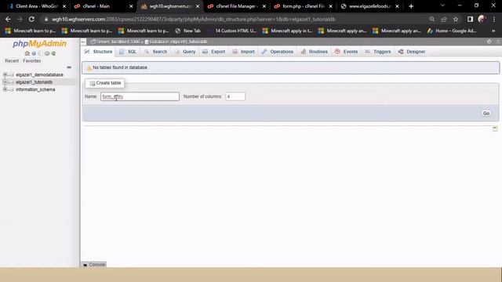Click Number of columns field
Screen dimensions: 502x282
(x=235, y=96)
